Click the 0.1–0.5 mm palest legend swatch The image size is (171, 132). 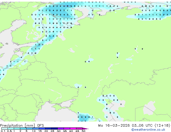coord(5,128)
